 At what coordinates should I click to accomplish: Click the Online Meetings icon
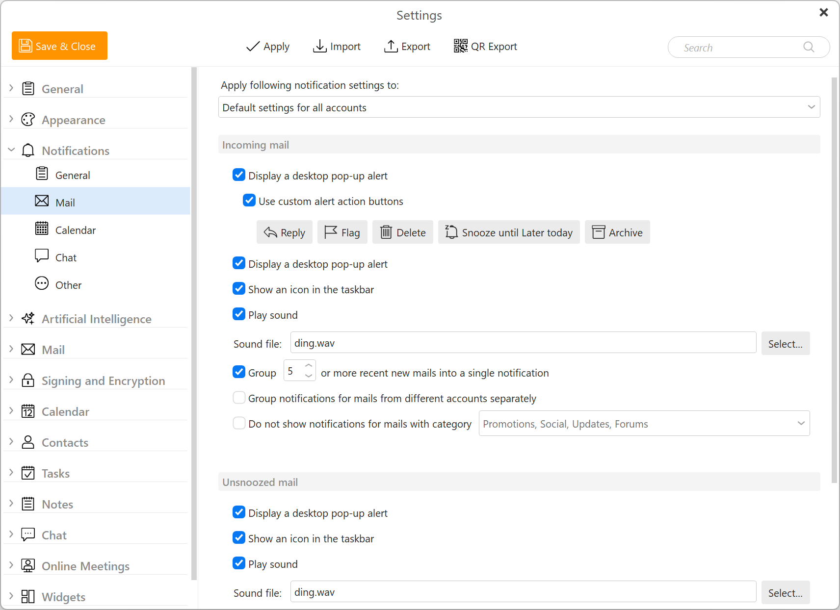[x=28, y=566]
